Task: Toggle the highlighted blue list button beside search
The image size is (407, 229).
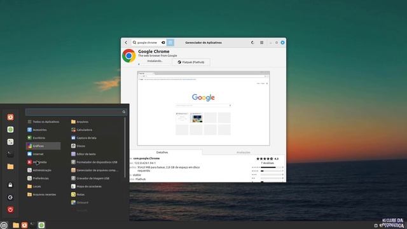Action: point(170,43)
